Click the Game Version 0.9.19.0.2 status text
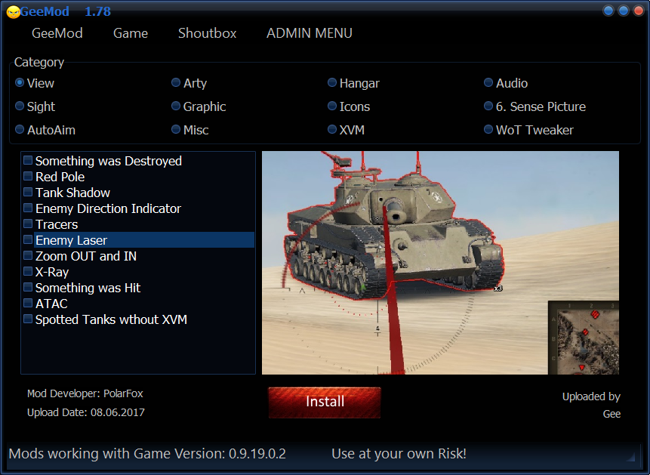Viewport: 650px width, 475px height. click(x=147, y=454)
